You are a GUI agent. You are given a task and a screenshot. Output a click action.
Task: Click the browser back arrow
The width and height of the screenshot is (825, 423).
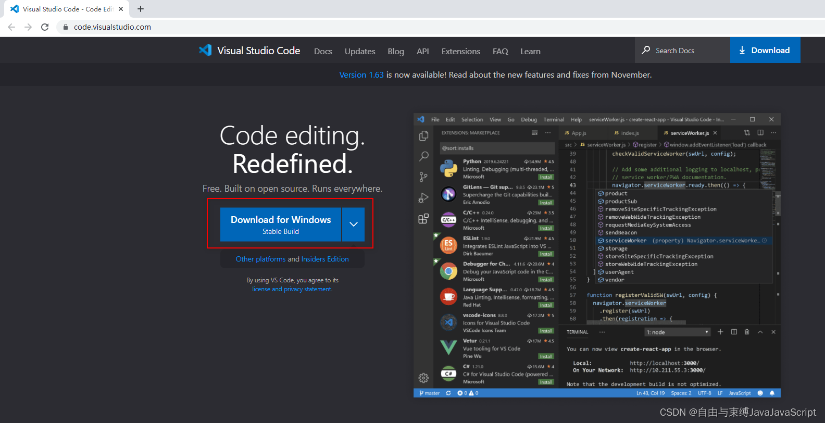pos(11,27)
